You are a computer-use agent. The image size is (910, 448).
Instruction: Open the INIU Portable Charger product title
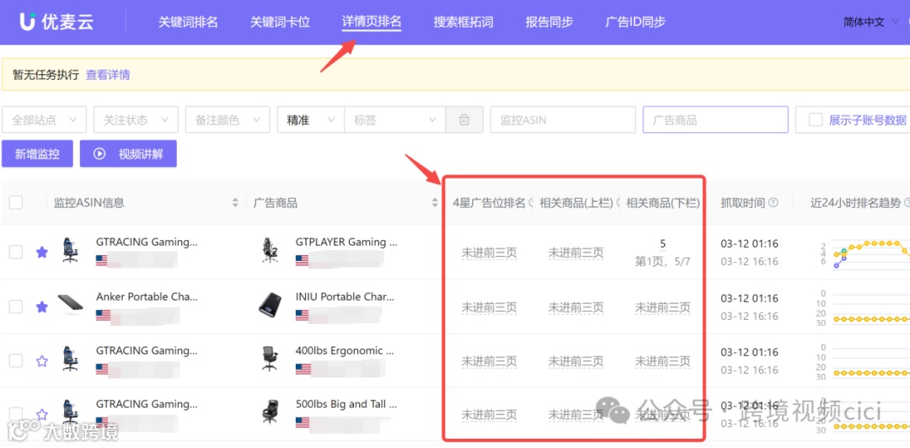click(345, 296)
